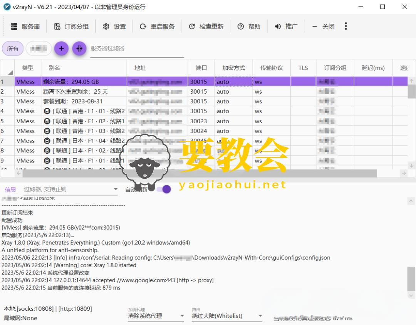Viewport: 416px width, 325px height.
Task: Toggle the 自动刷新 auto refresh switch
Action: (164, 189)
